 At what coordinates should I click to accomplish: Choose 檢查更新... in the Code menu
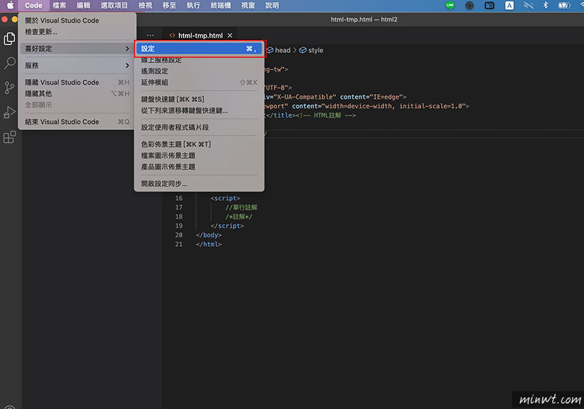tap(77, 32)
